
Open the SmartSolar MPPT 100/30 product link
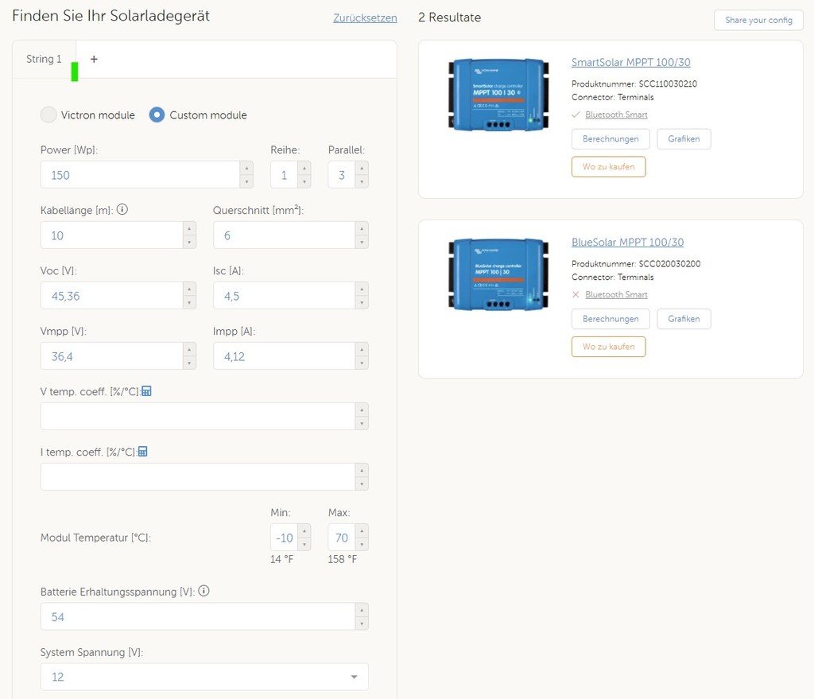[x=630, y=62]
